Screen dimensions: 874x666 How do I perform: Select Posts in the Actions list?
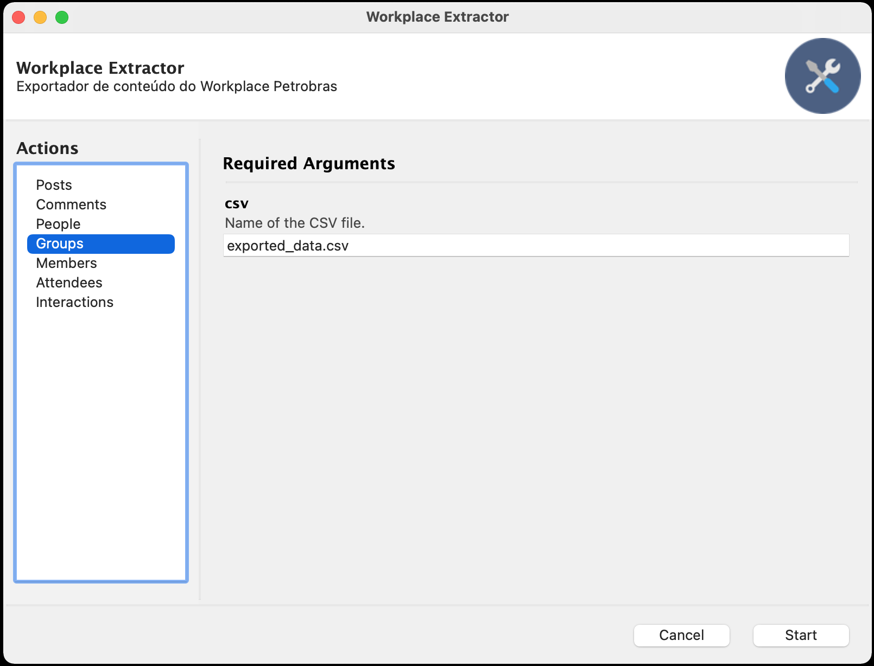[54, 185]
